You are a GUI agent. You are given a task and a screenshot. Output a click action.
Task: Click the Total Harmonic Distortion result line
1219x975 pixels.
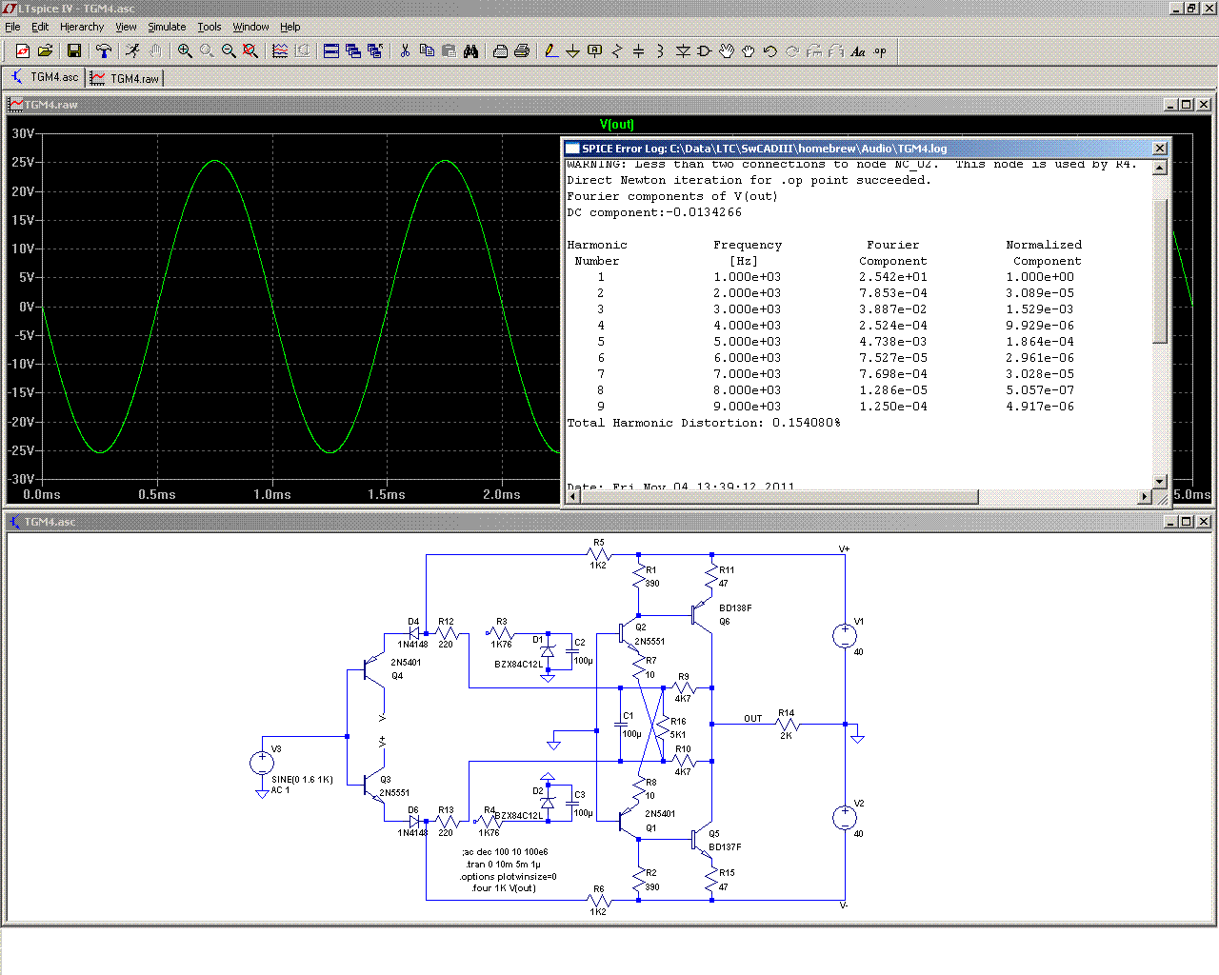click(704, 423)
